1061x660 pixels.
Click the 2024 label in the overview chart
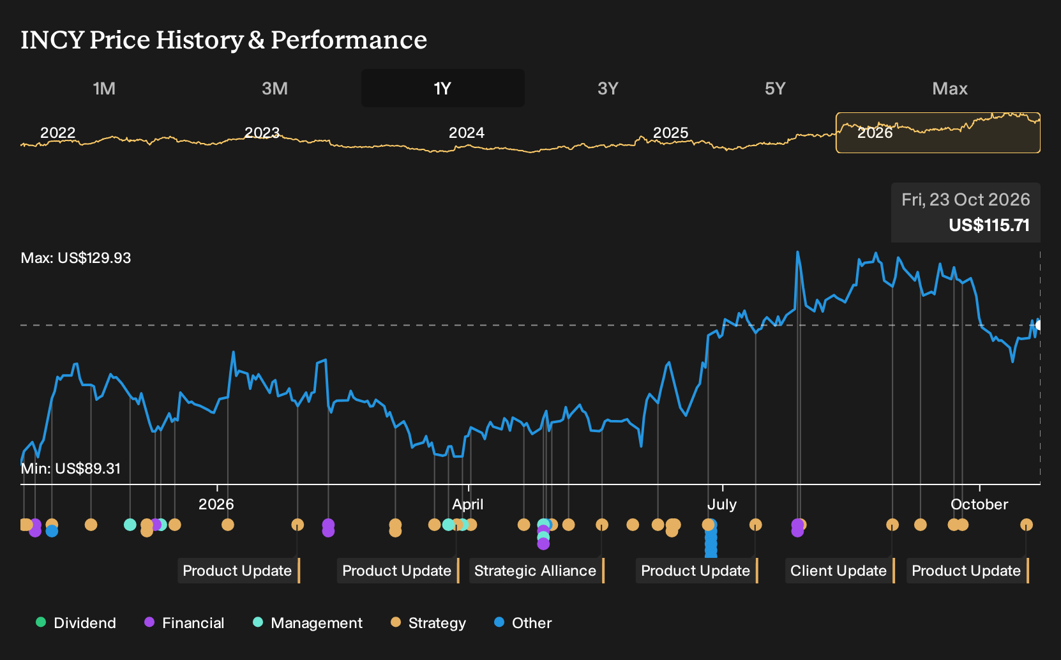pos(467,133)
